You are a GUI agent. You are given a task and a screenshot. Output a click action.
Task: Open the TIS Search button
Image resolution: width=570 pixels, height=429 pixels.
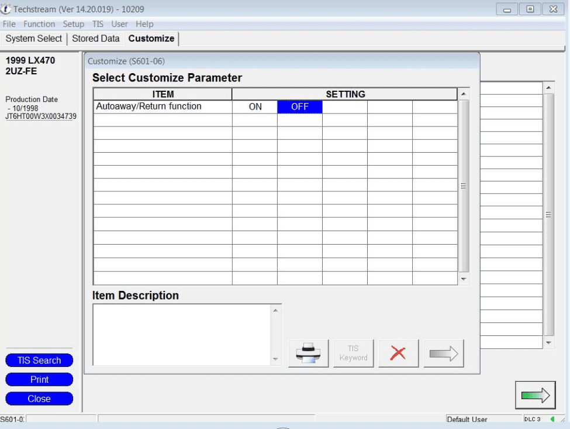39,360
